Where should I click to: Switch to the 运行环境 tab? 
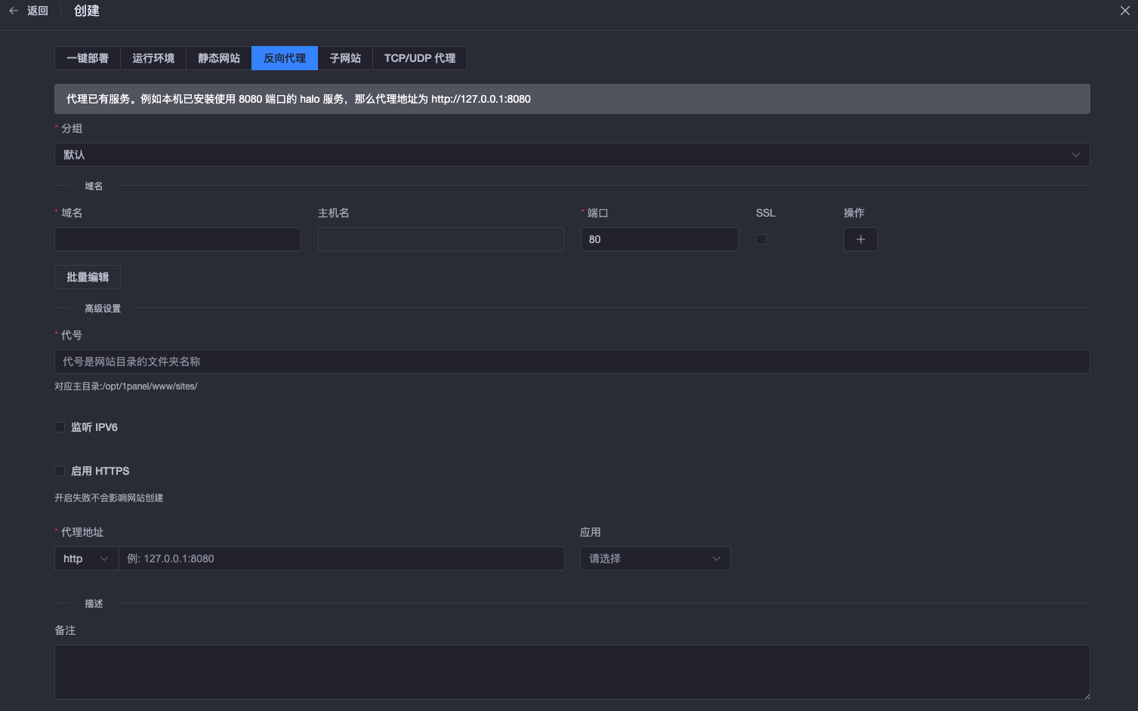pos(153,58)
